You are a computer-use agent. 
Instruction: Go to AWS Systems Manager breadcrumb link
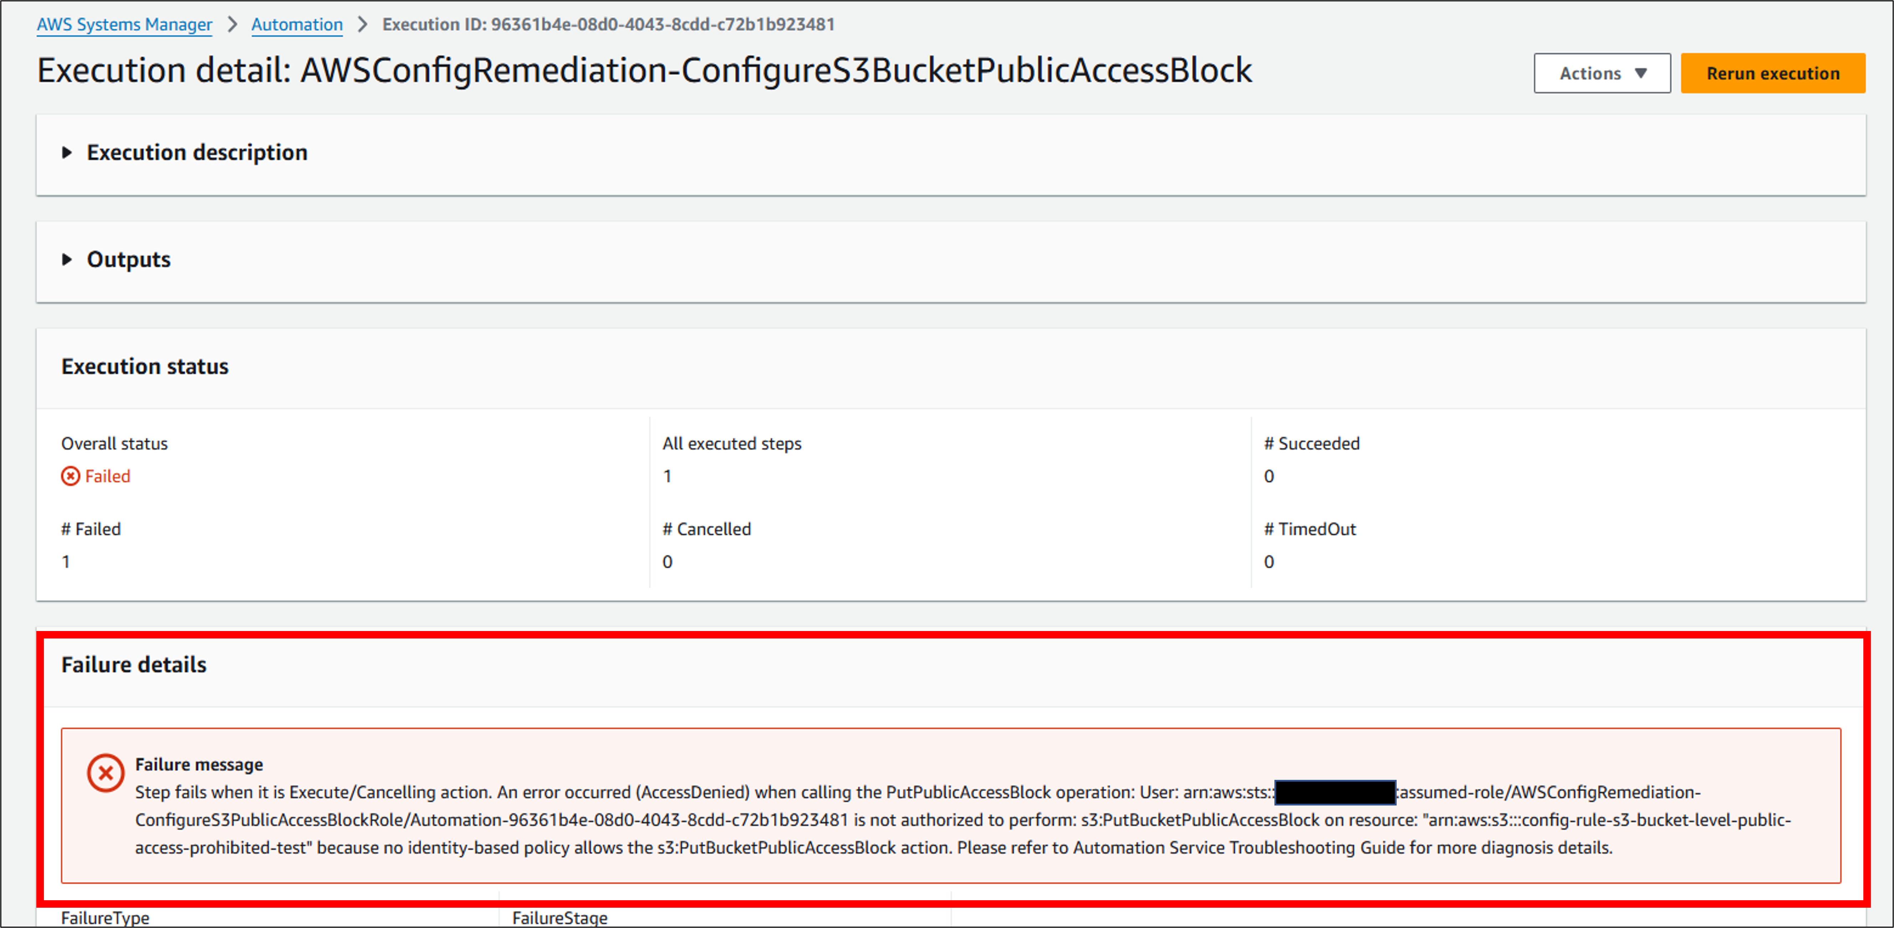[124, 24]
